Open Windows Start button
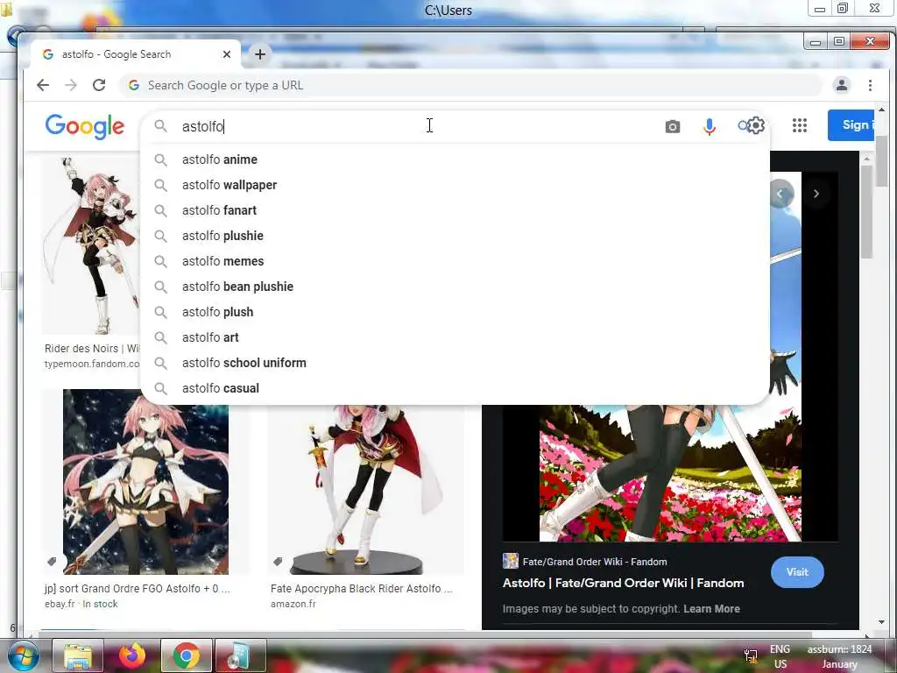 pyautogui.click(x=24, y=655)
